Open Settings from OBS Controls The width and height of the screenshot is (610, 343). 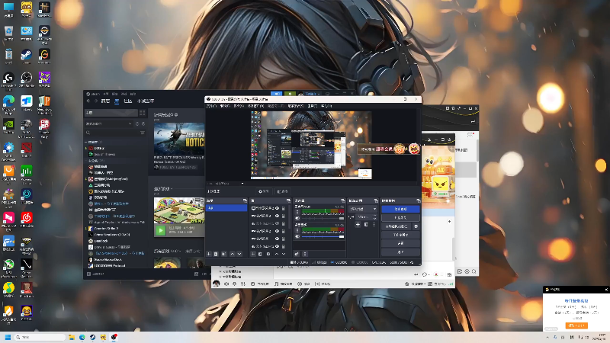coord(401,243)
